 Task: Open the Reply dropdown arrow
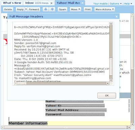click(x=26, y=9)
